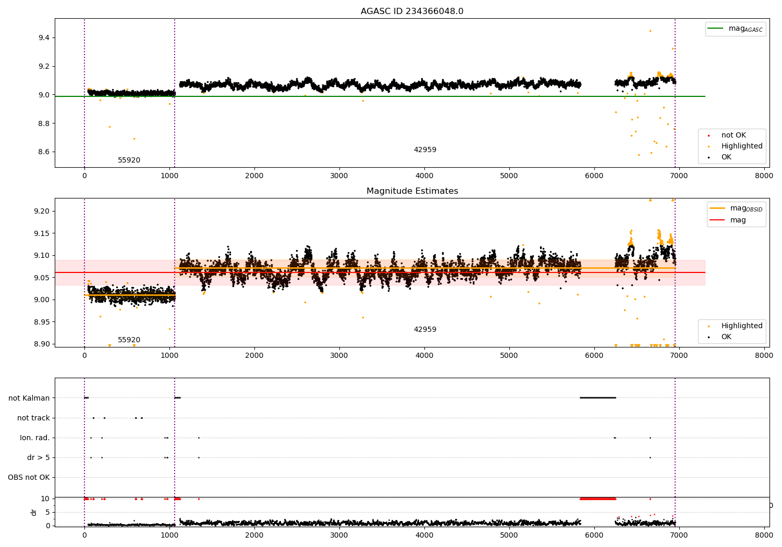Select the 'not OK' legend entry

[x=734, y=135]
